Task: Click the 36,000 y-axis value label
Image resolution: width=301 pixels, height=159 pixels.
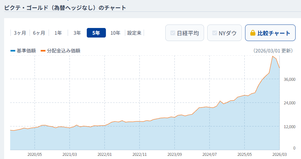Action: tap(290, 79)
